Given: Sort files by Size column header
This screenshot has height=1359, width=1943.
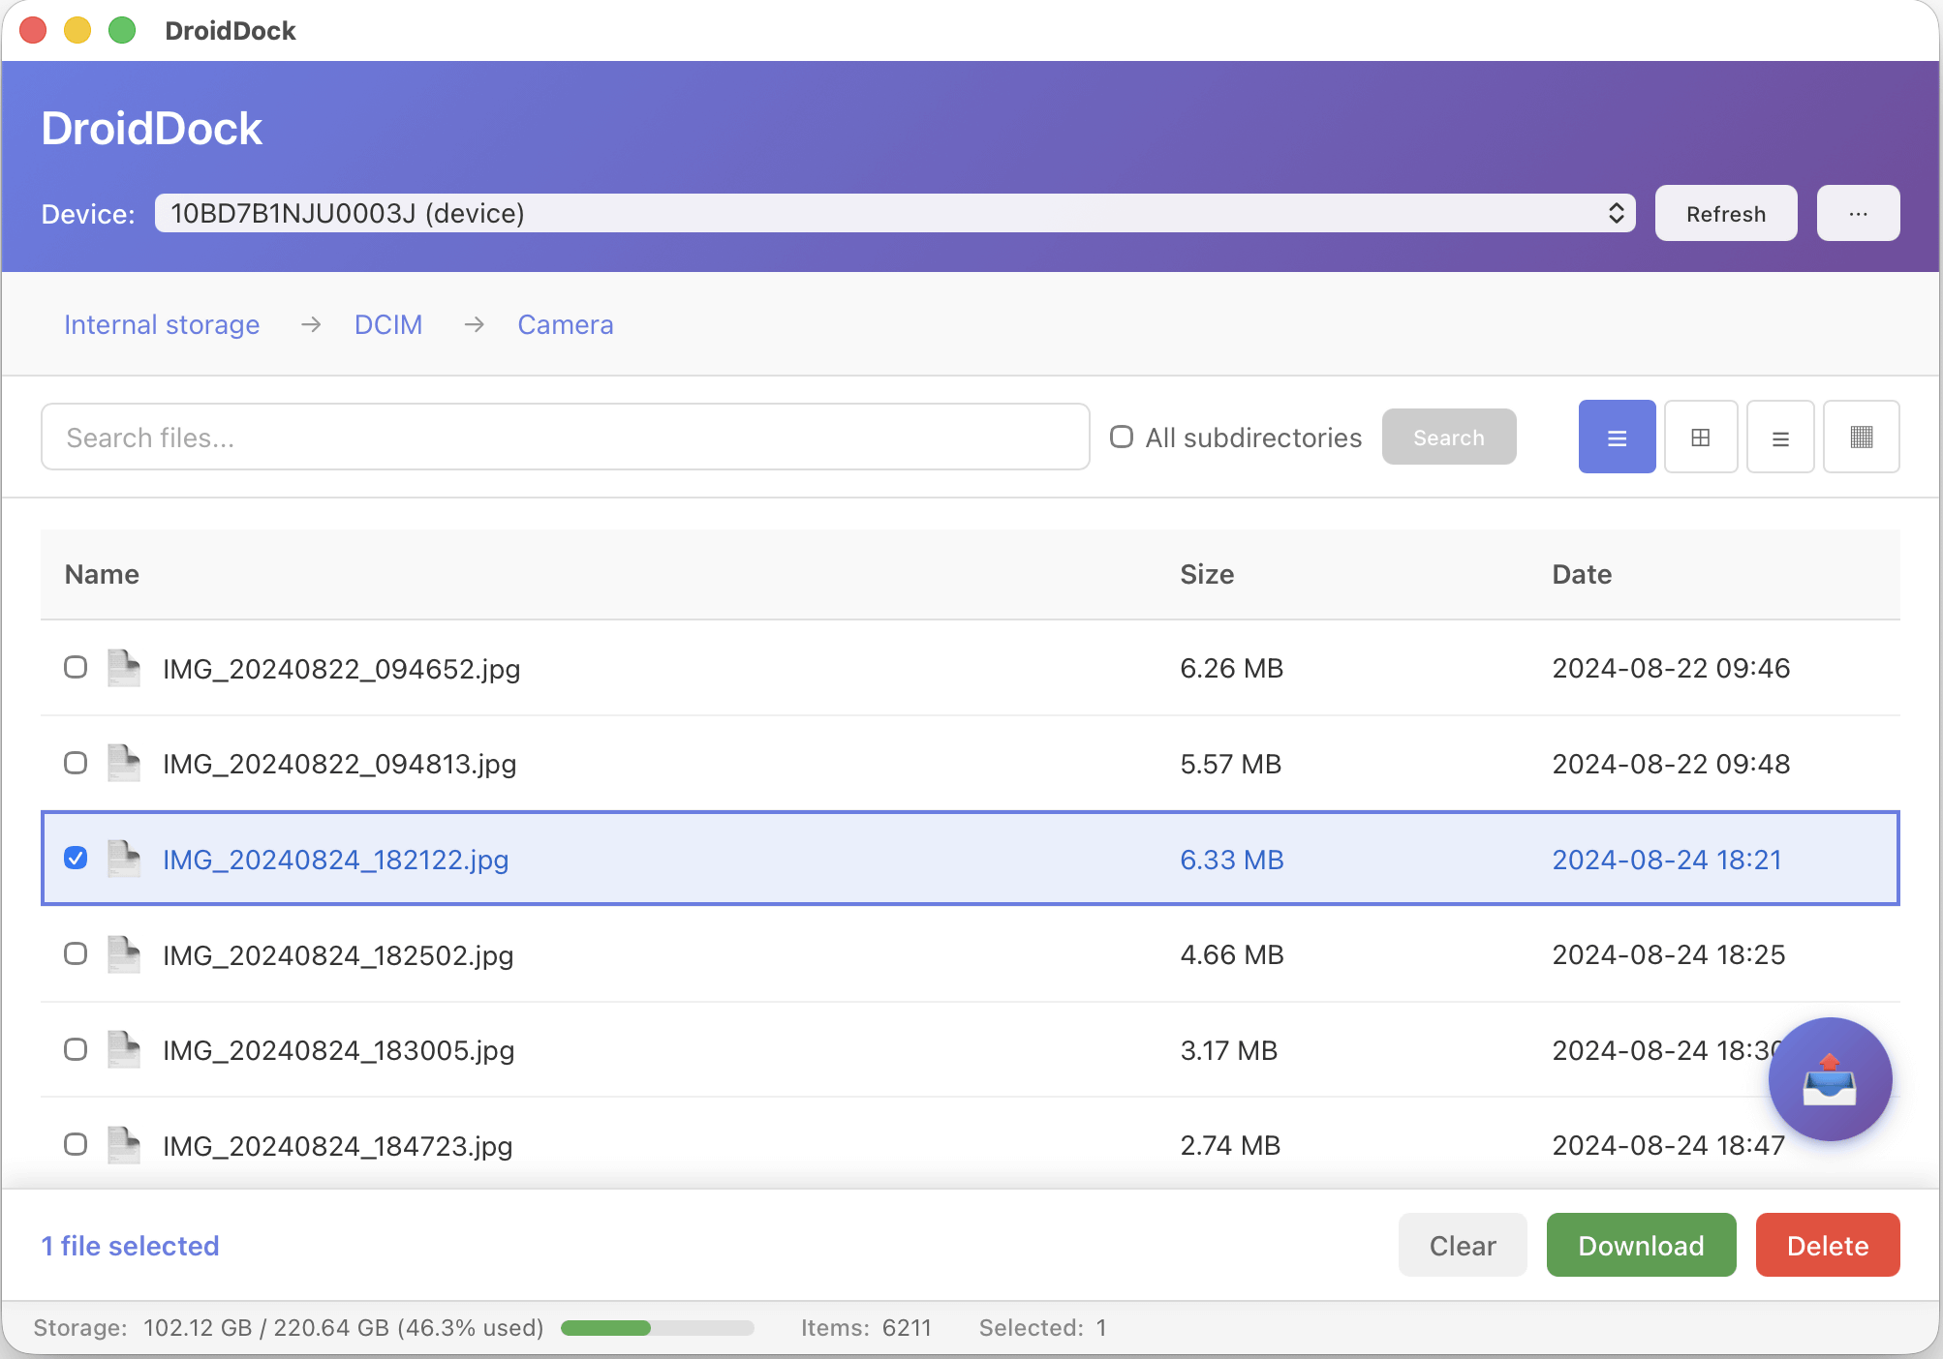Looking at the screenshot, I should [x=1207, y=575].
